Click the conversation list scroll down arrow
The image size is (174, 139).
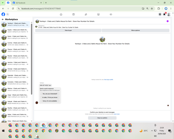32,121
